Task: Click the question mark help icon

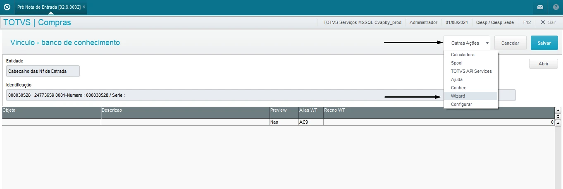Action: coord(556,7)
